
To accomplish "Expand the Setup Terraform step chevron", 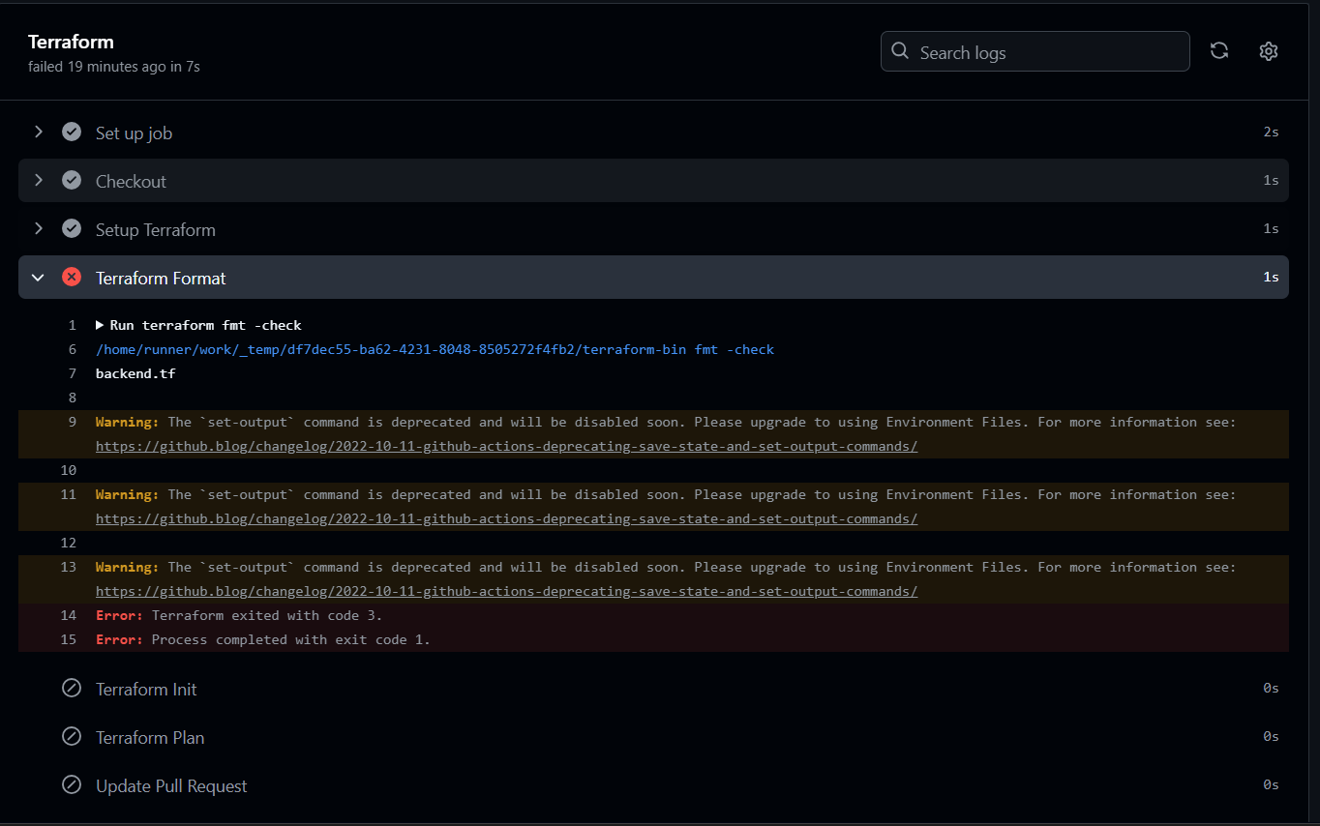I will coord(39,228).
